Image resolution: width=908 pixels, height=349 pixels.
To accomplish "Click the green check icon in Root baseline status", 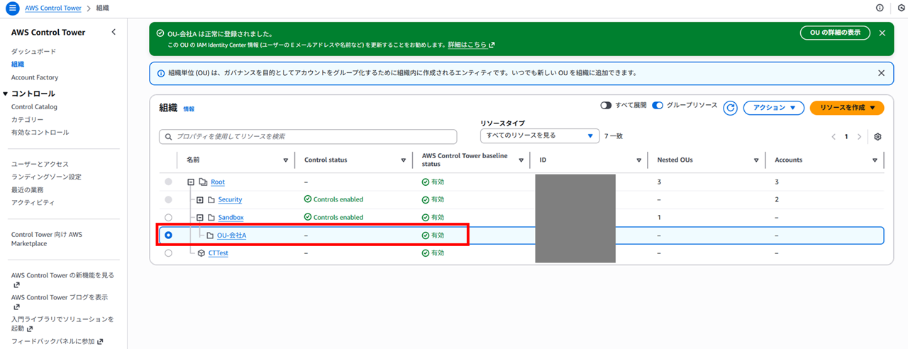I will [x=426, y=182].
